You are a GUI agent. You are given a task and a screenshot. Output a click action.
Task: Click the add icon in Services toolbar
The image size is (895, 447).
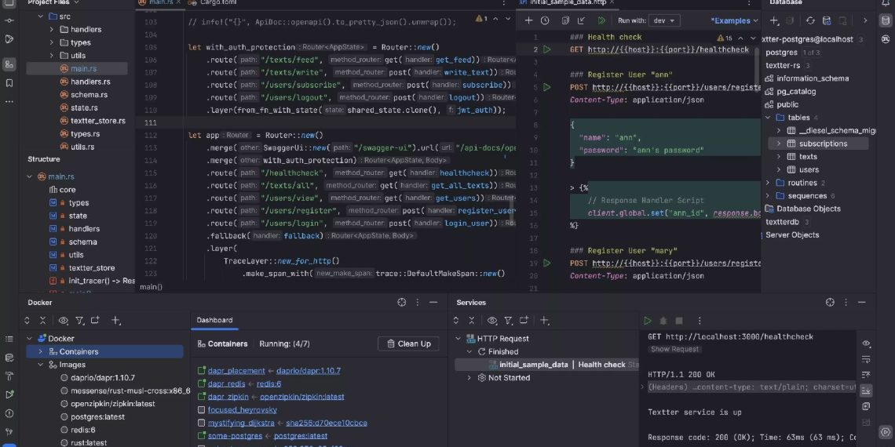544,320
